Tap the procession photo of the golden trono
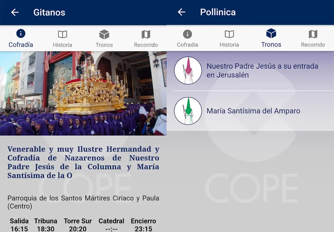The image size is (334, 232). [x=83, y=93]
